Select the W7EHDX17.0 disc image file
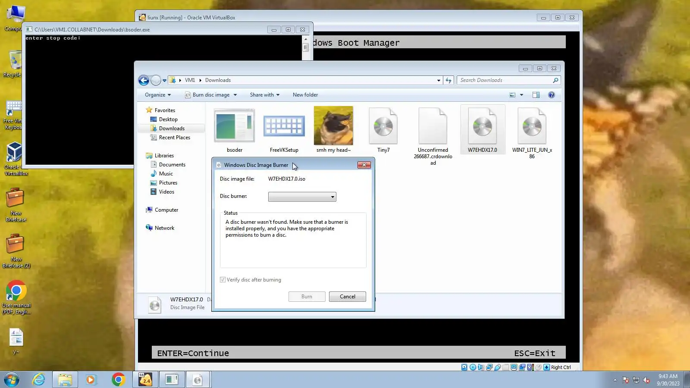The height and width of the screenshot is (388, 690). point(483,130)
